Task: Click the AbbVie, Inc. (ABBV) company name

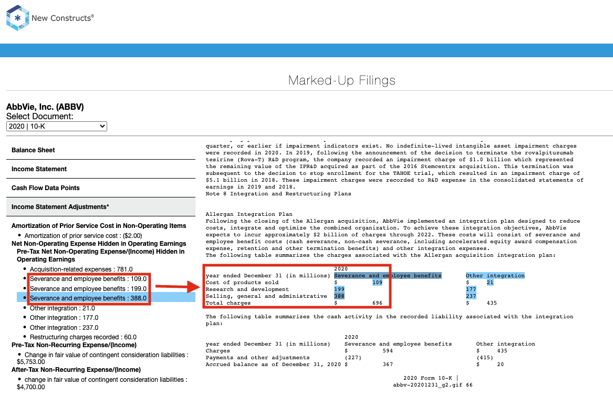Action: coord(45,107)
